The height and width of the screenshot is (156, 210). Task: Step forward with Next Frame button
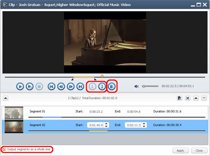[x=71, y=87]
